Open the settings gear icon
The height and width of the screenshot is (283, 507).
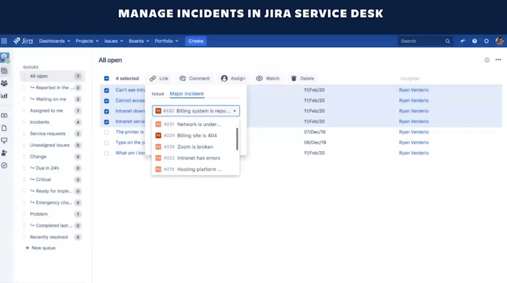pos(486,41)
